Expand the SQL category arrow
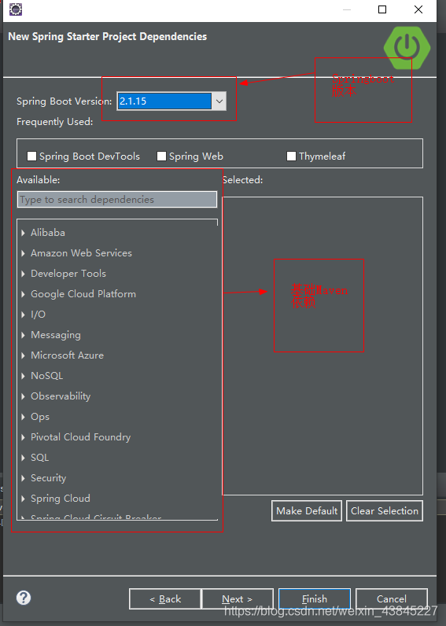This screenshot has height=626, width=446. click(x=23, y=458)
